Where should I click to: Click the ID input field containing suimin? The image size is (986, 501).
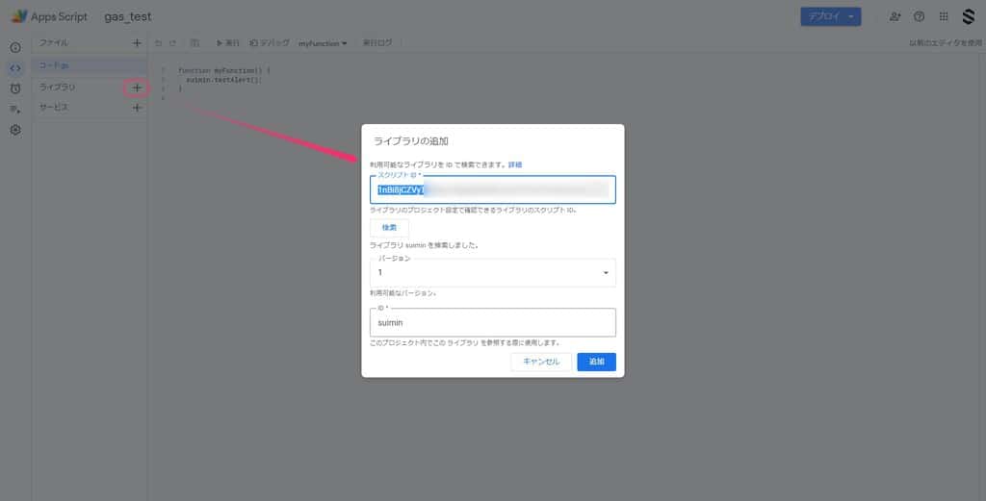click(x=492, y=323)
